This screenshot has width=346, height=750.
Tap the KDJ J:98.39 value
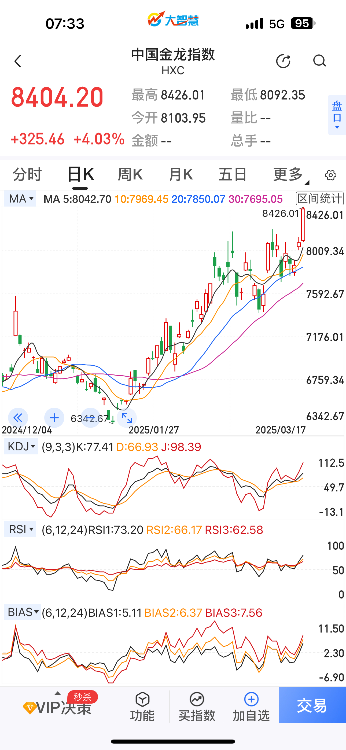click(x=181, y=447)
